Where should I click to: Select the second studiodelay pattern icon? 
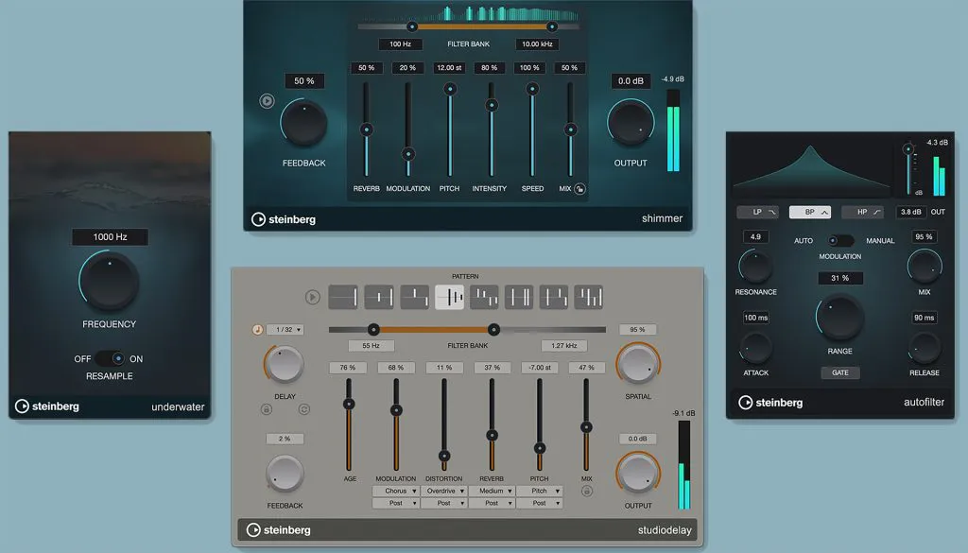click(x=379, y=297)
